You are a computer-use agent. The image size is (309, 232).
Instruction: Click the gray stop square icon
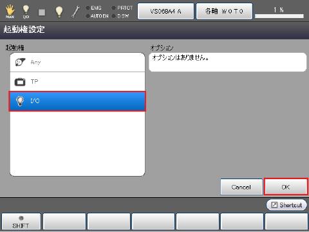[42, 12]
